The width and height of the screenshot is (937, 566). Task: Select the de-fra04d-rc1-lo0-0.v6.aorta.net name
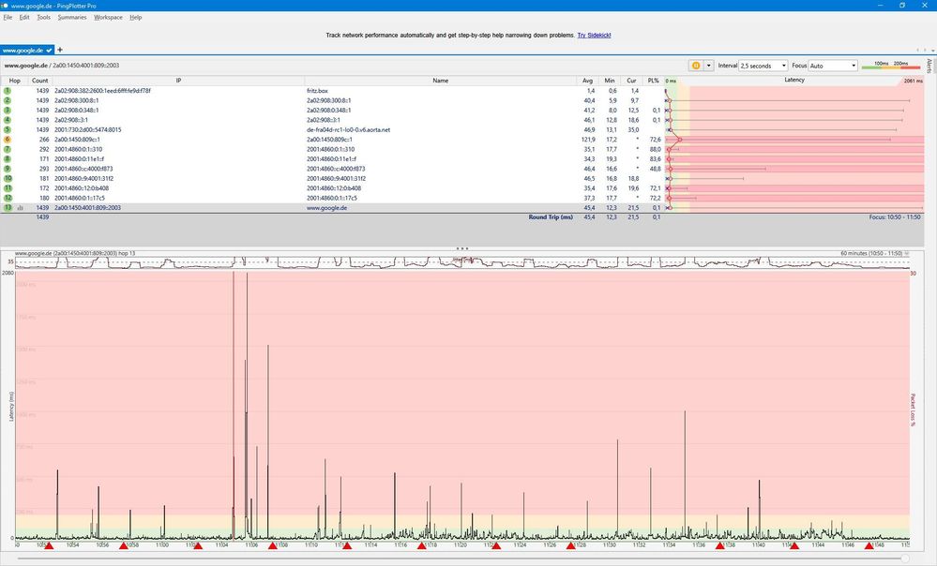coord(348,129)
